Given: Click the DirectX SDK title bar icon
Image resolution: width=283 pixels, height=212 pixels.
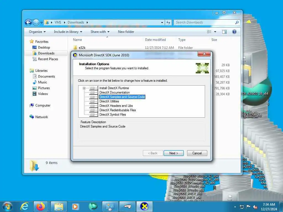Looking at the screenshot, I should tap(75, 55).
